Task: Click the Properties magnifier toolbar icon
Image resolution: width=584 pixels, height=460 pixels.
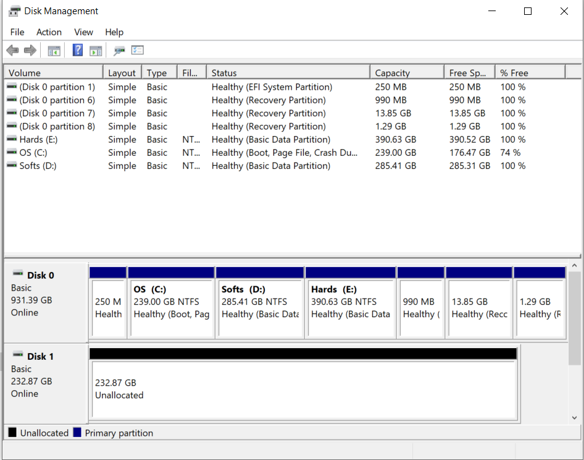Action: (120, 50)
